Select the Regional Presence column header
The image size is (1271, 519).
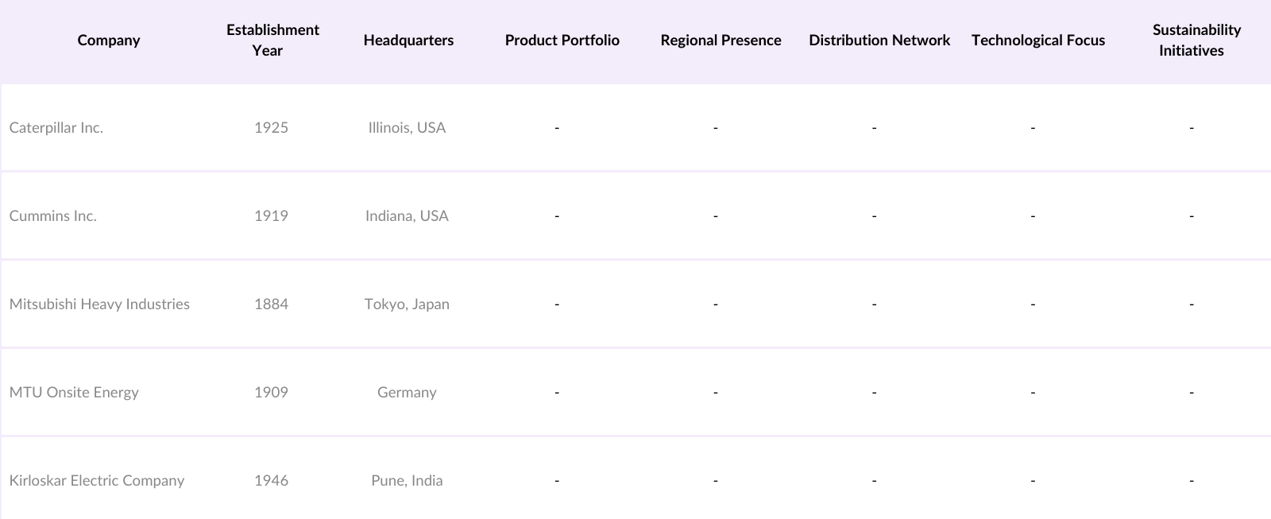(720, 41)
